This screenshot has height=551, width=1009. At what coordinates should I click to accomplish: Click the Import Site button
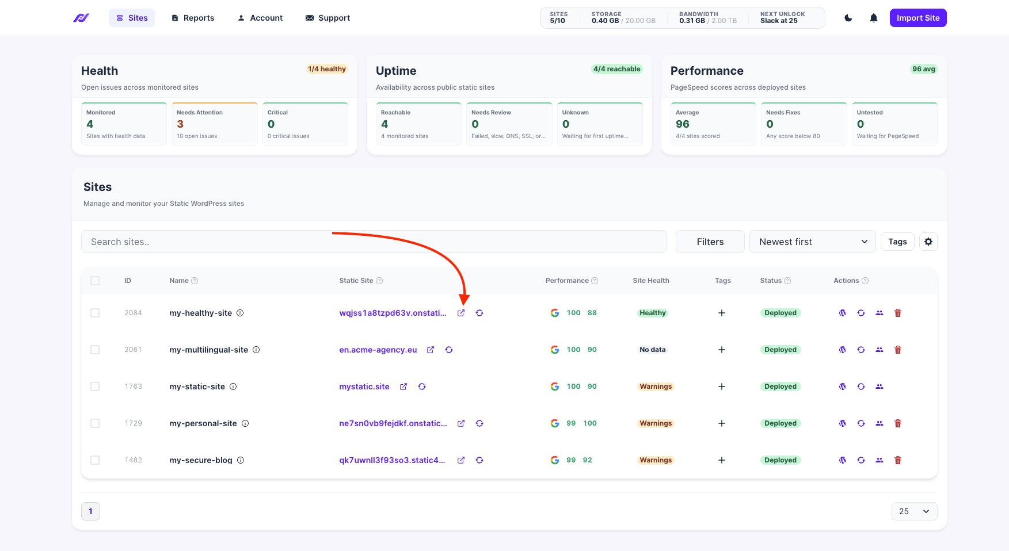918,18
